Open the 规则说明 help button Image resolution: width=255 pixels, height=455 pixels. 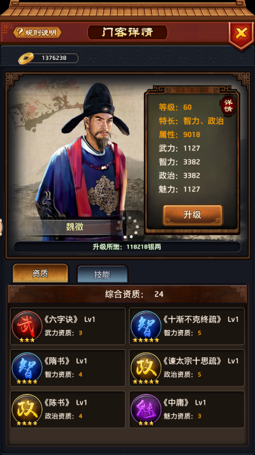point(38,32)
